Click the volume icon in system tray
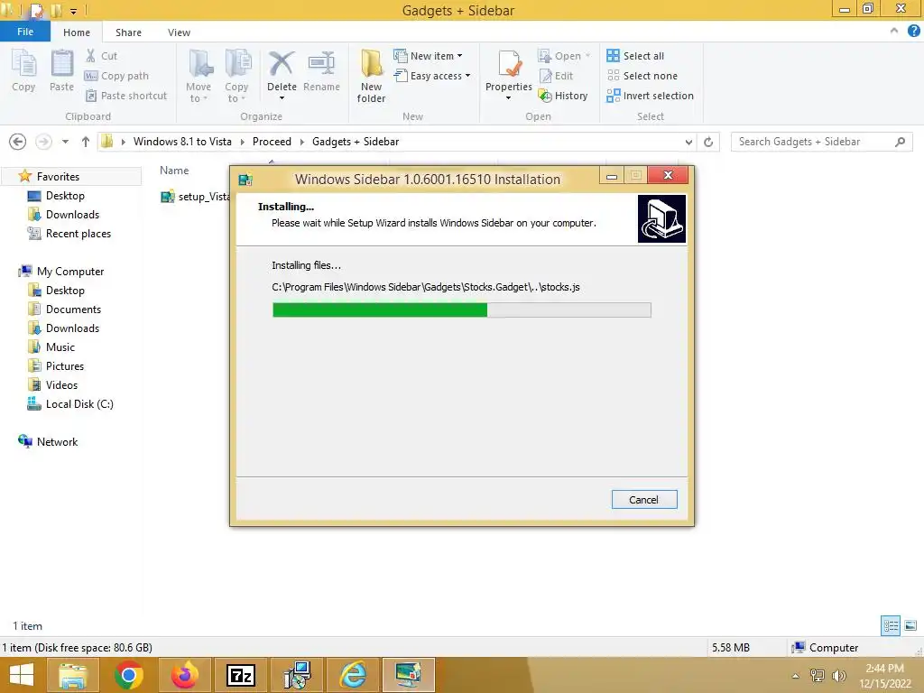 [x=838, y=676]
